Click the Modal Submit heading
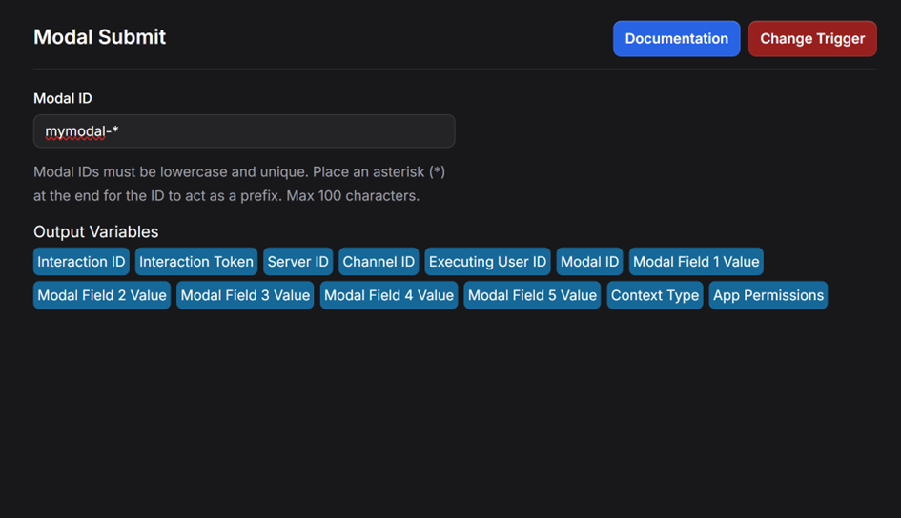Screen dimensions: 901x518 99,37
